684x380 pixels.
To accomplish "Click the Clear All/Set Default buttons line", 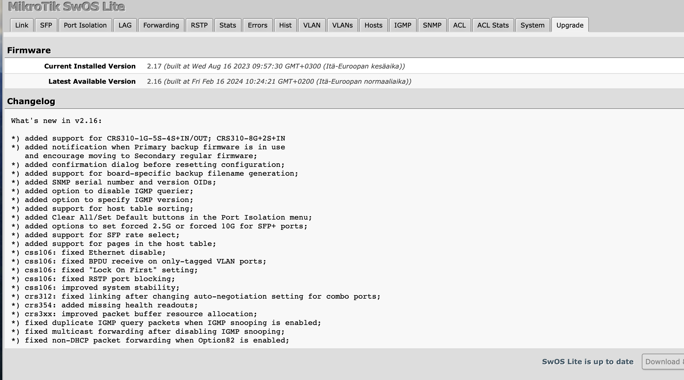I will pyautogui.click(x=162, y=217).
